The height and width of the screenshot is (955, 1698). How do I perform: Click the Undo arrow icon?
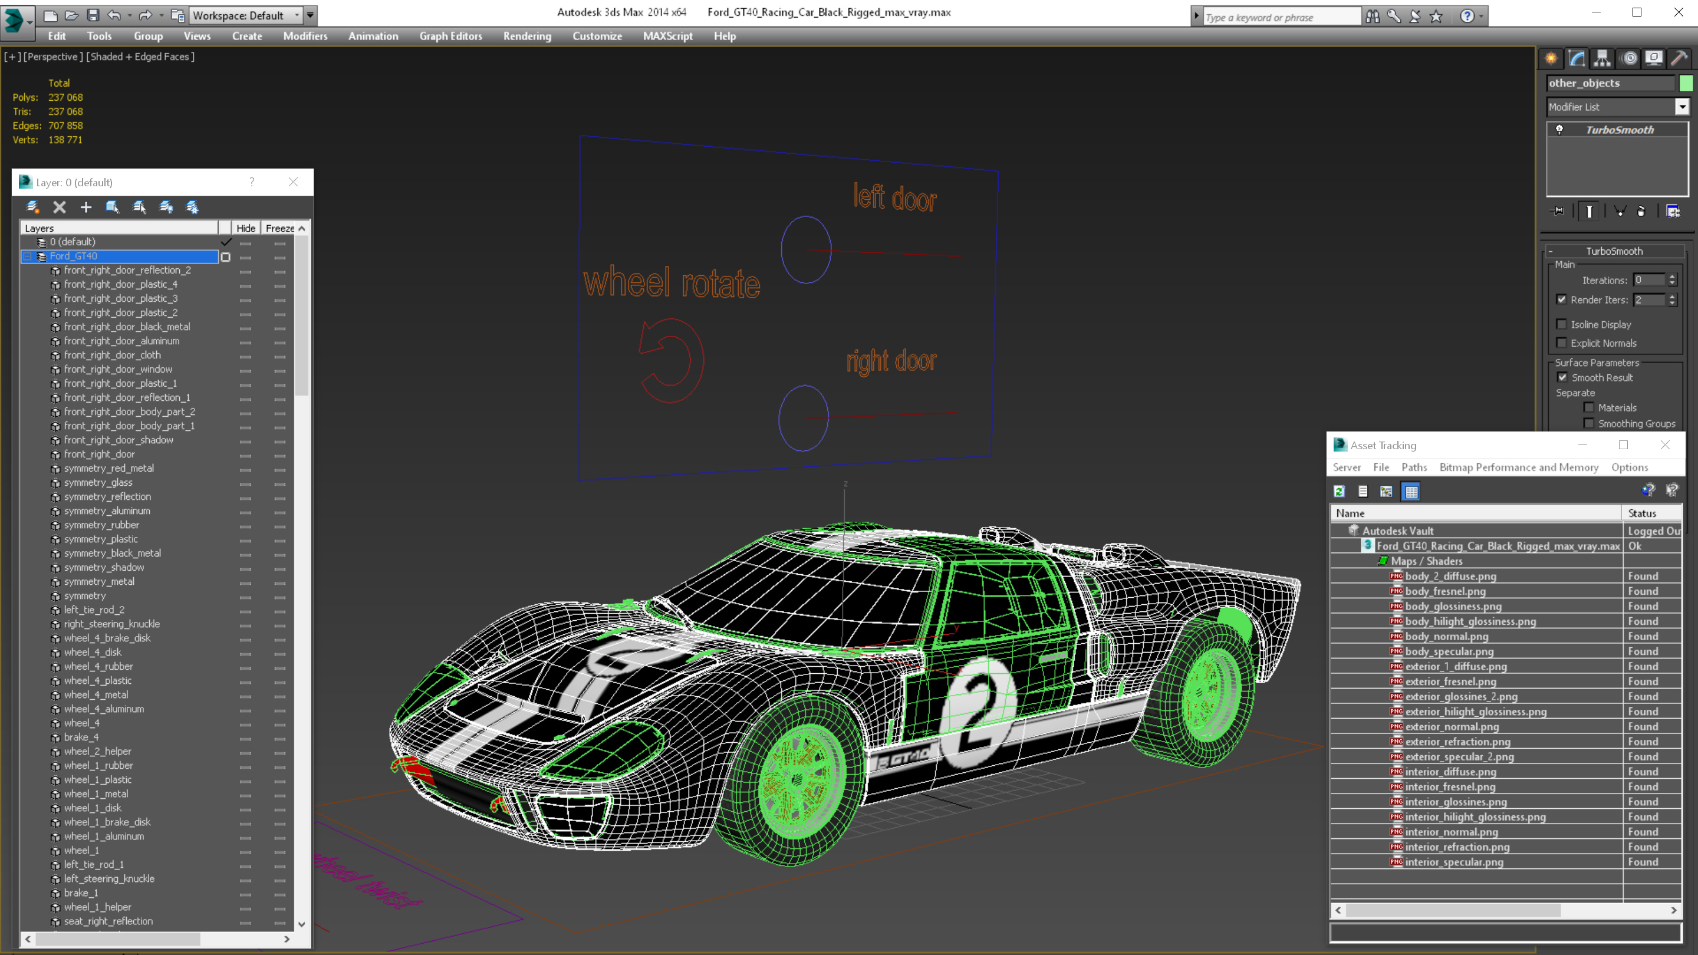(114, 15)
